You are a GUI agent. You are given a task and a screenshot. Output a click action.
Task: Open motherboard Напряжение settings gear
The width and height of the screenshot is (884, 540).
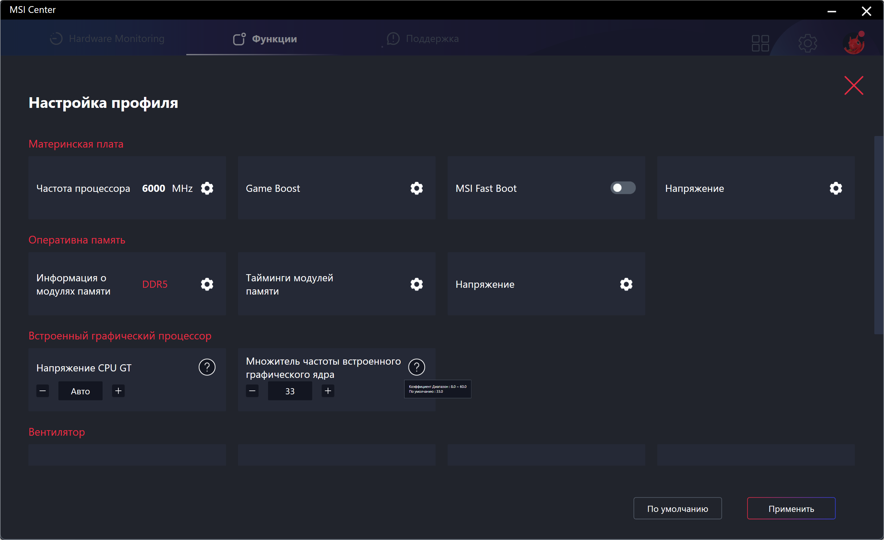point(836,188)
